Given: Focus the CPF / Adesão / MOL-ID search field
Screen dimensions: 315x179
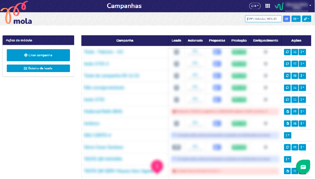Looking at the screenshot, I should point(264,19).
